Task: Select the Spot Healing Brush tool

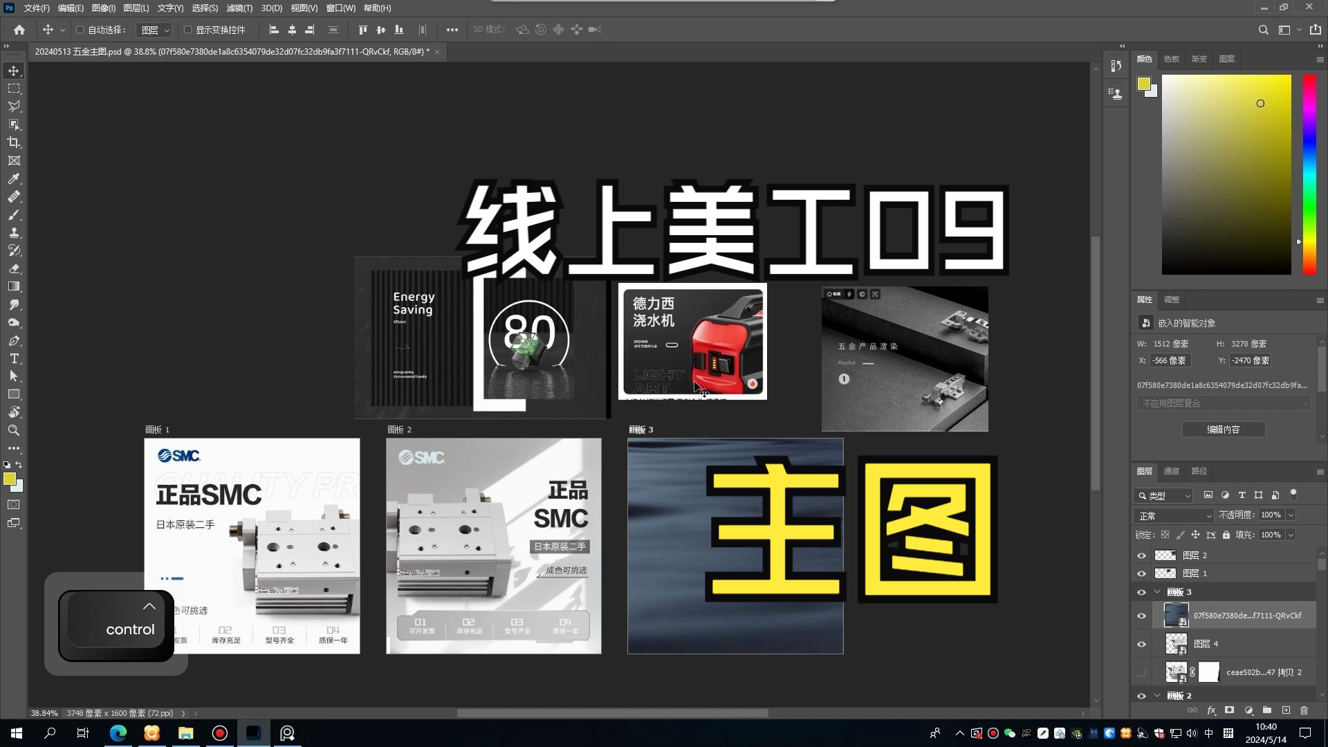Action: tap(14, 196)
